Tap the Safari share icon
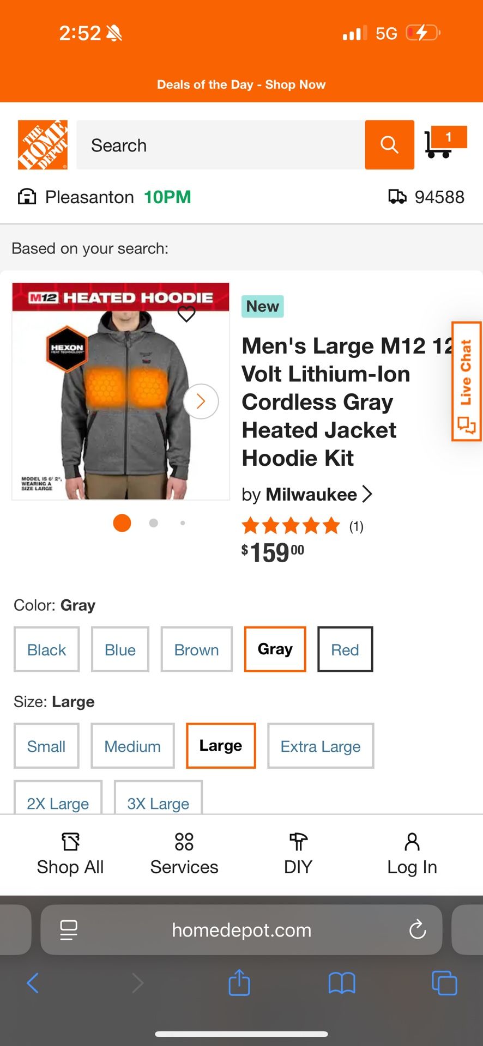Image resolution: width=483 pixels, height=1046 pixels. 239,983
